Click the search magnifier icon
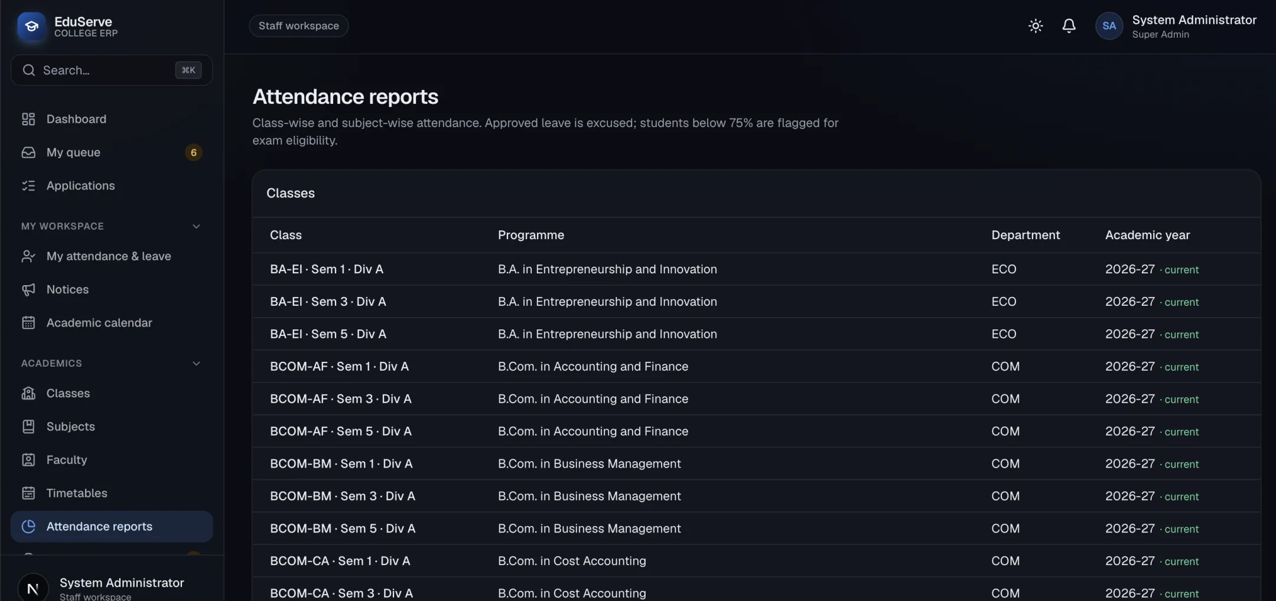1276x601 pixels. coord(28,70)
